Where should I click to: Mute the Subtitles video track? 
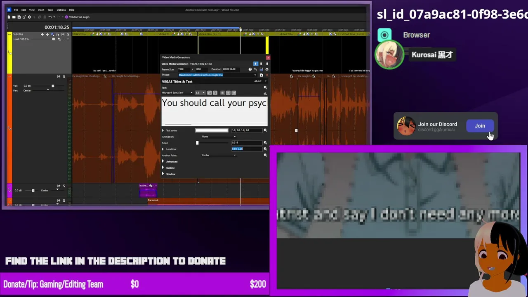click(63, 34)
